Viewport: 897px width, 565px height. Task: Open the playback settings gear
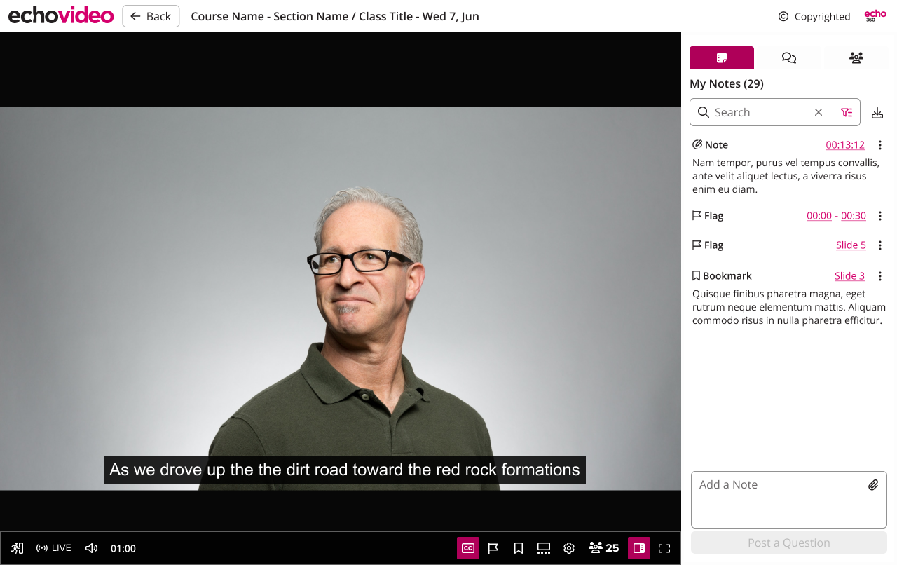coord(568,548)
